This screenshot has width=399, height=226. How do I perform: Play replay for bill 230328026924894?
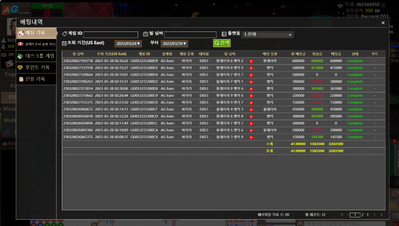click(251, 123)
